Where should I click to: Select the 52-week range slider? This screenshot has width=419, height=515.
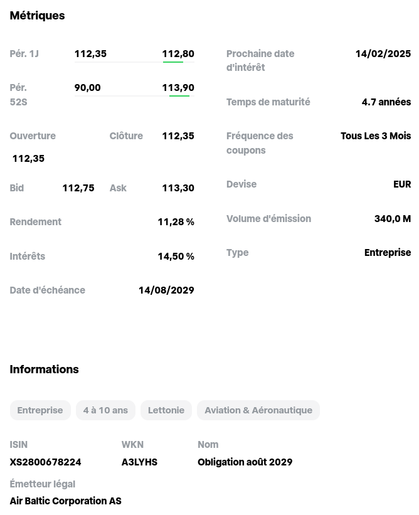tap(134, 95)
